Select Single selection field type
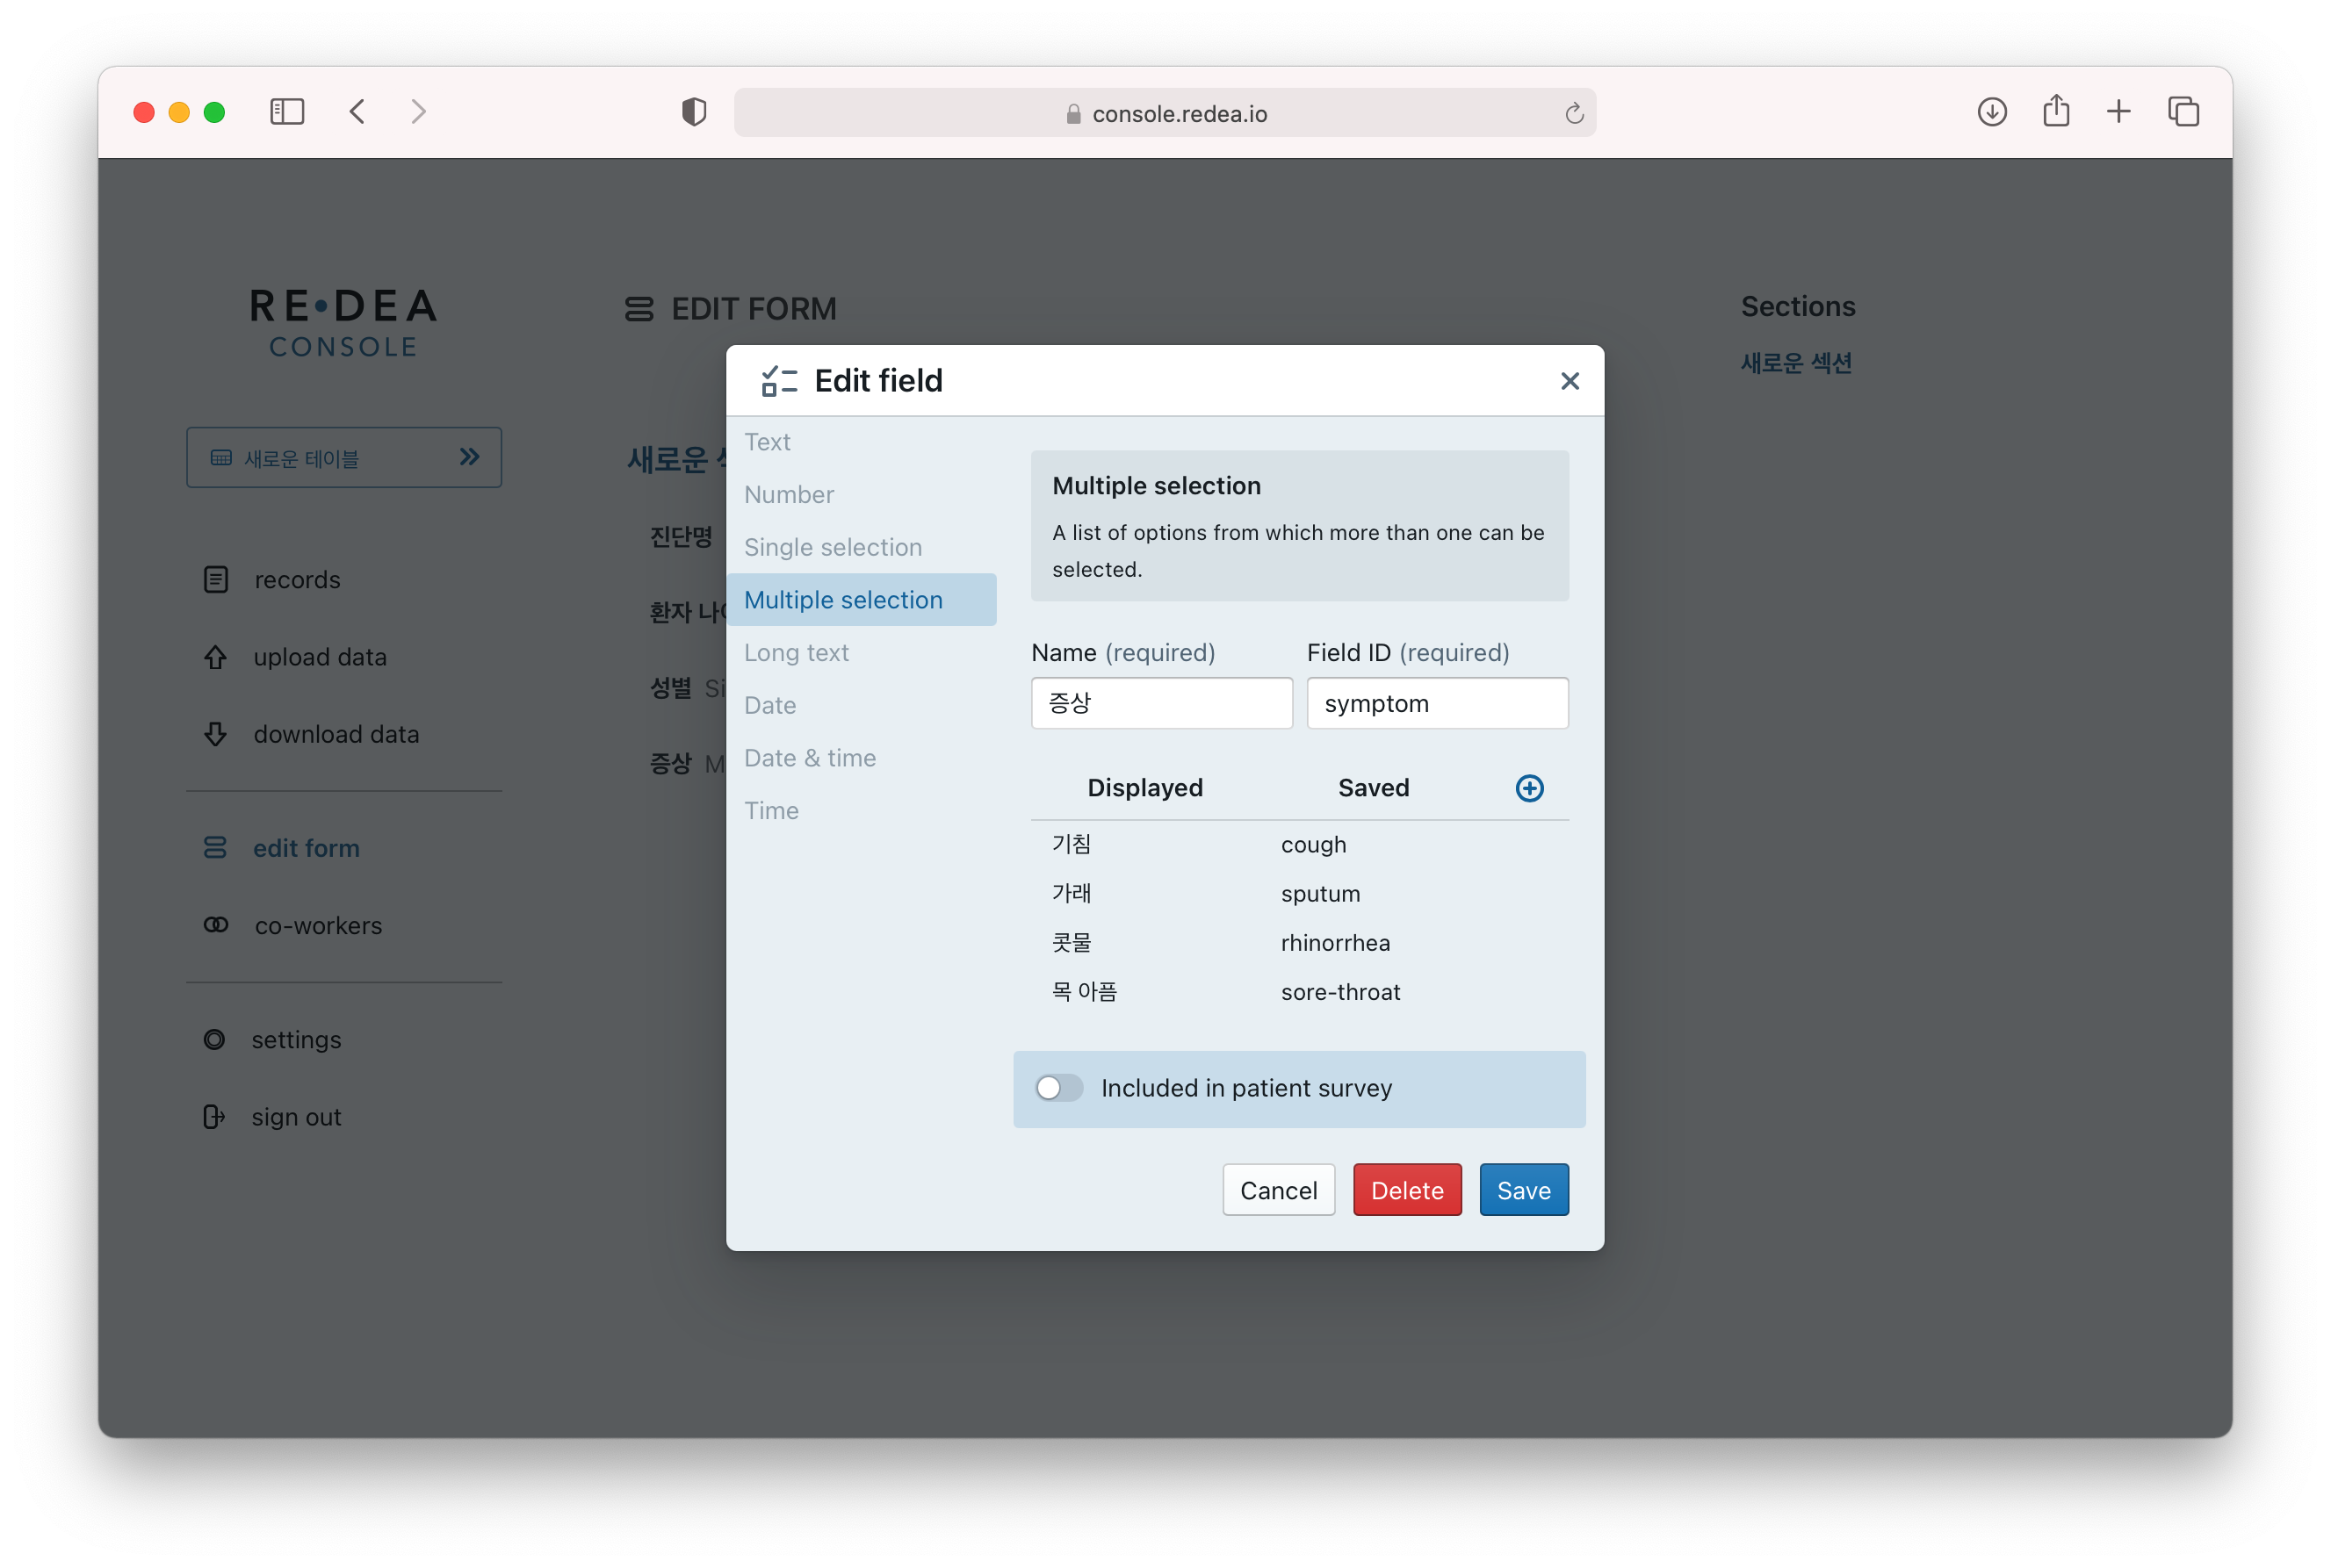This screenshot has width=2331, height=1568. point(833,547)
